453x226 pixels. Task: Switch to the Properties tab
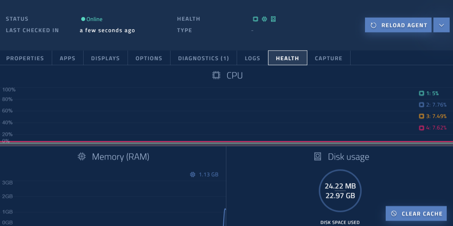tap(25, 58)
